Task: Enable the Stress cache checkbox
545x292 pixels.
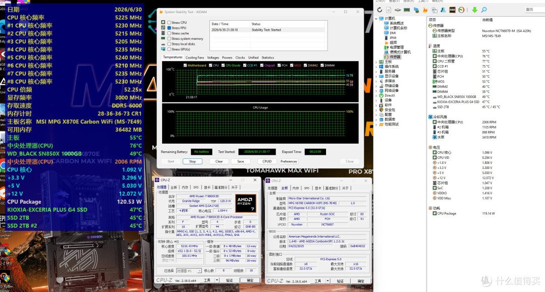Action: (x=169, y=33)
